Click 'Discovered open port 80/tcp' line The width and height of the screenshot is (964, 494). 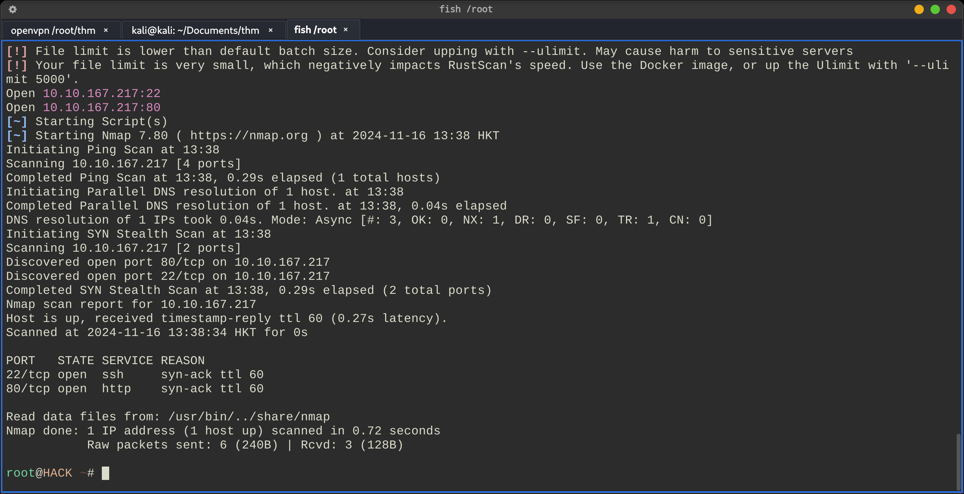[168, 262]
